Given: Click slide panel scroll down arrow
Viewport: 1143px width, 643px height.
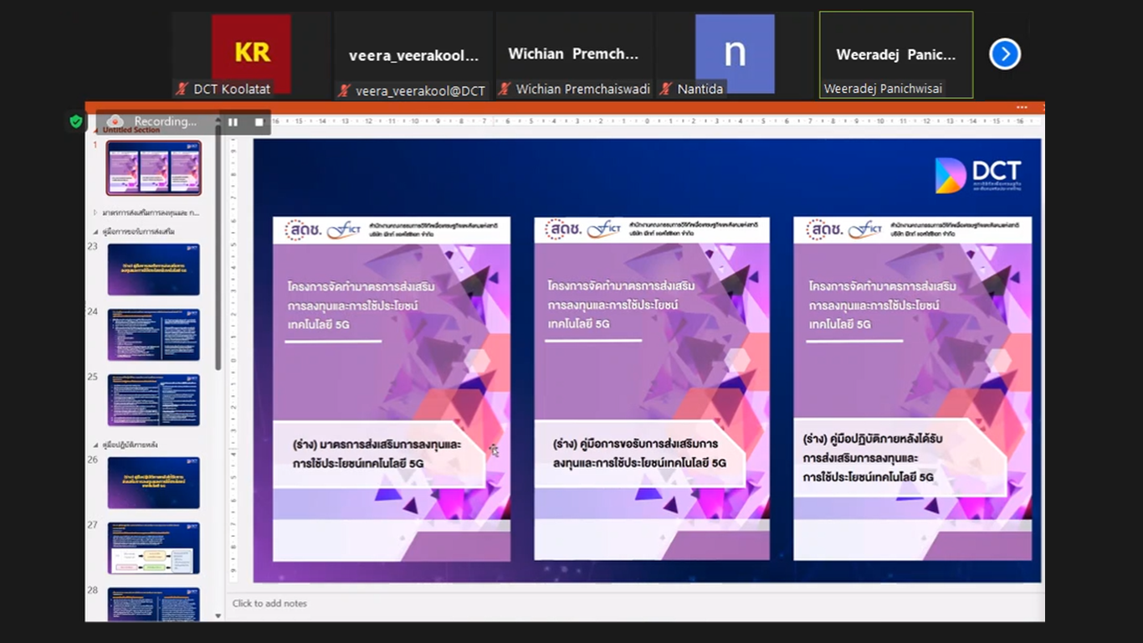Looking at the screenshot, I should pos(218,615).
